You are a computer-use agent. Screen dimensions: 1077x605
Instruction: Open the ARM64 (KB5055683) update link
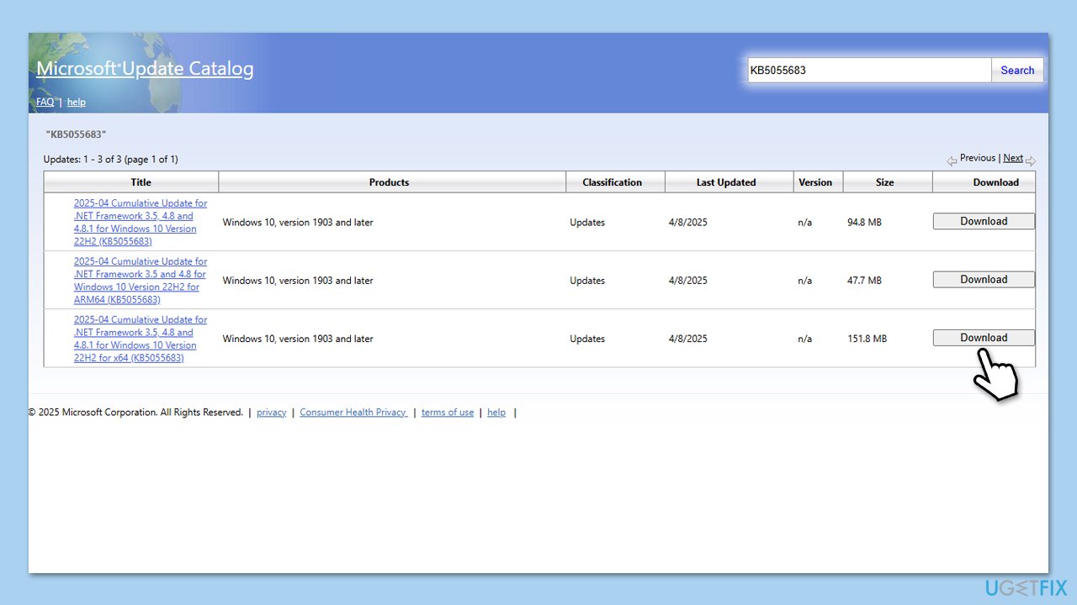point(140,280)
